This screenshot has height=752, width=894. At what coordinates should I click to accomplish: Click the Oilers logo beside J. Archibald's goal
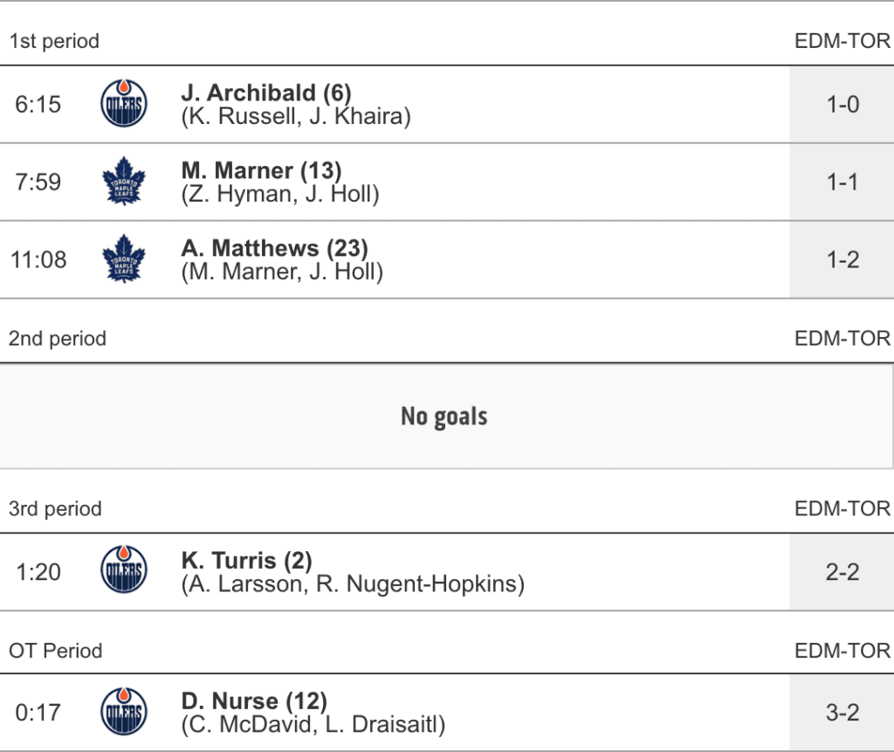[x=124, y=104]
